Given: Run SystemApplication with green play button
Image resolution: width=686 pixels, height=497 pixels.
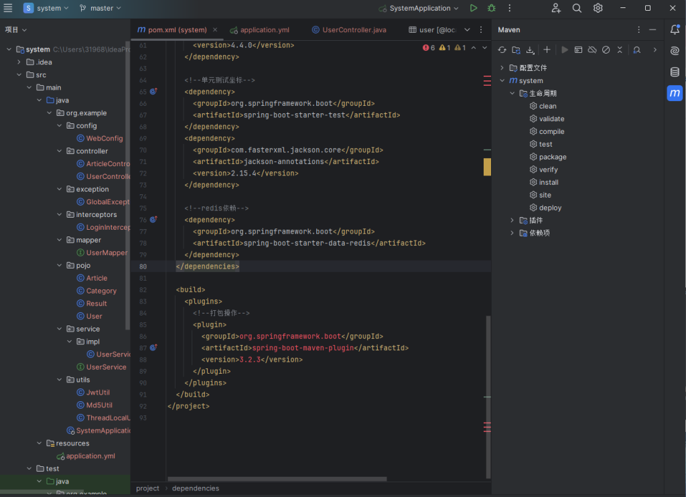Looking at the screenshot, I should point(474,8).
